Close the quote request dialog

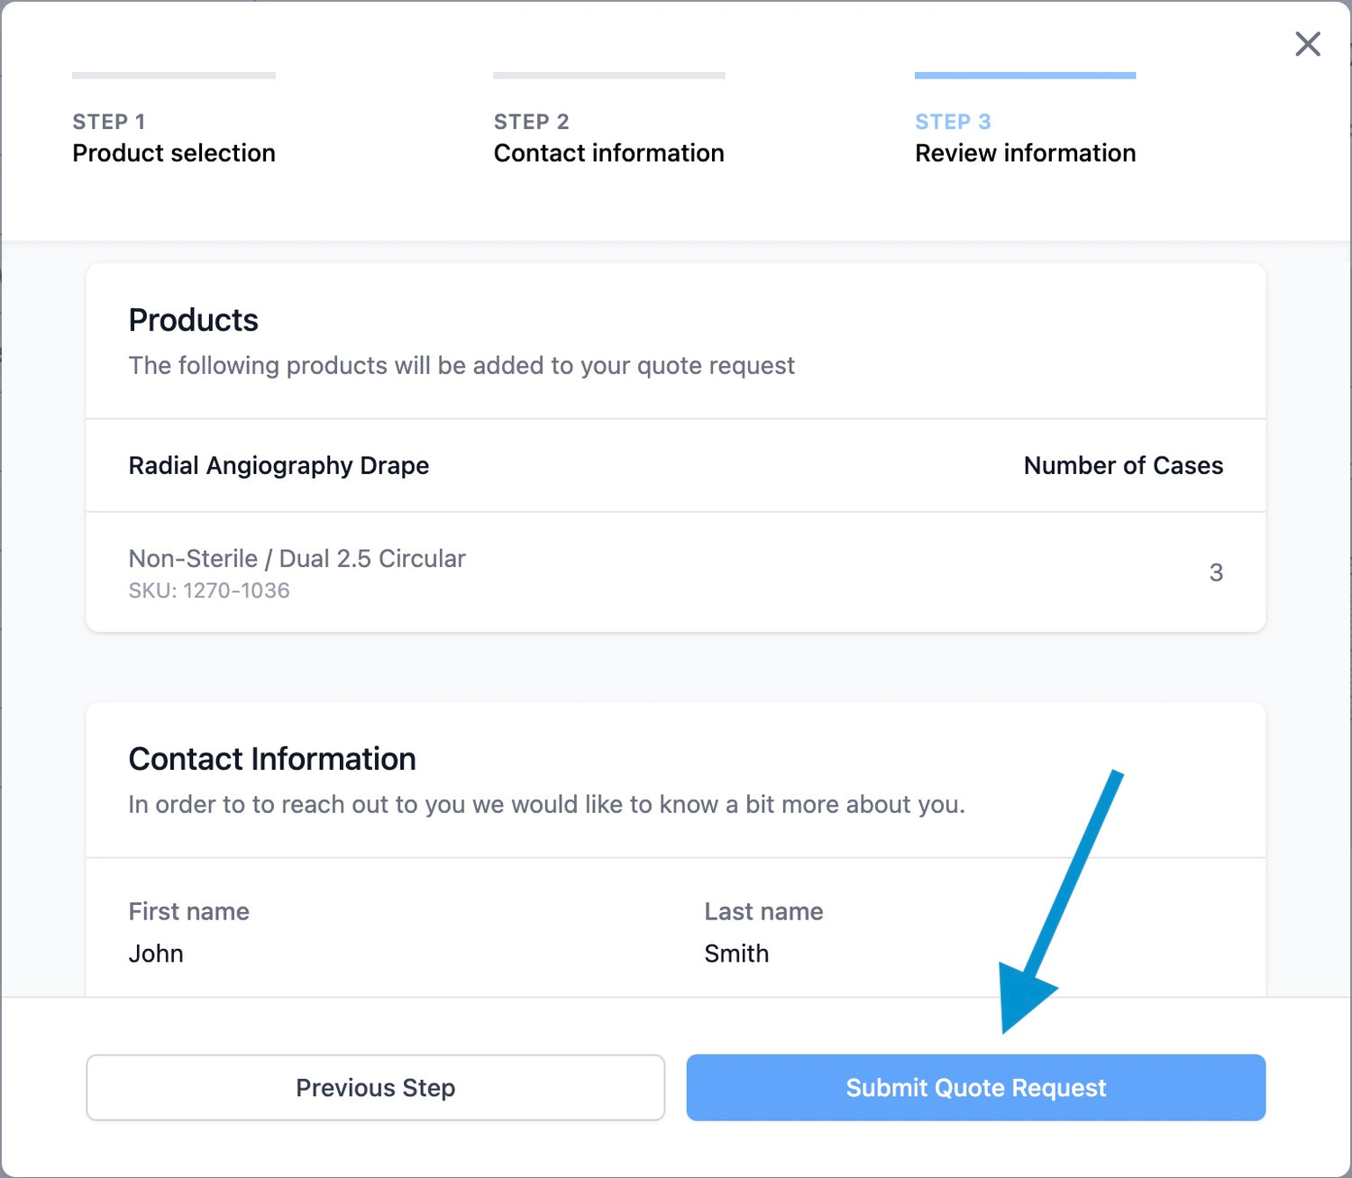coord(1308,44)
